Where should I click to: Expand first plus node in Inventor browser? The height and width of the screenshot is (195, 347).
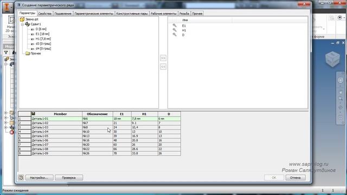[6, 113]
